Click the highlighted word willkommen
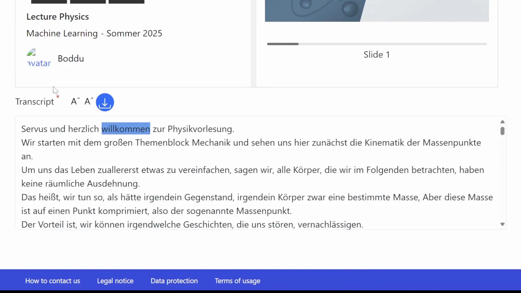This screenshot has width=521, height=293. point(126,129)
